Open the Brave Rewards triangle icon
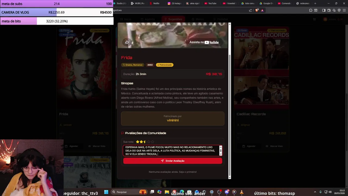The image size is (348, 196). 262,10
